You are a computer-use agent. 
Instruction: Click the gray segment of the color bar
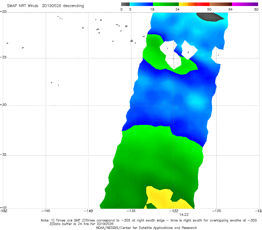coord(125,4)
